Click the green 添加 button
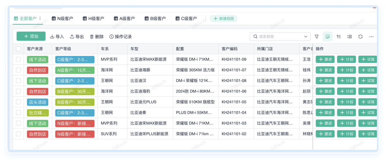The height and width of the screenshot is (162, 386). 31,36
